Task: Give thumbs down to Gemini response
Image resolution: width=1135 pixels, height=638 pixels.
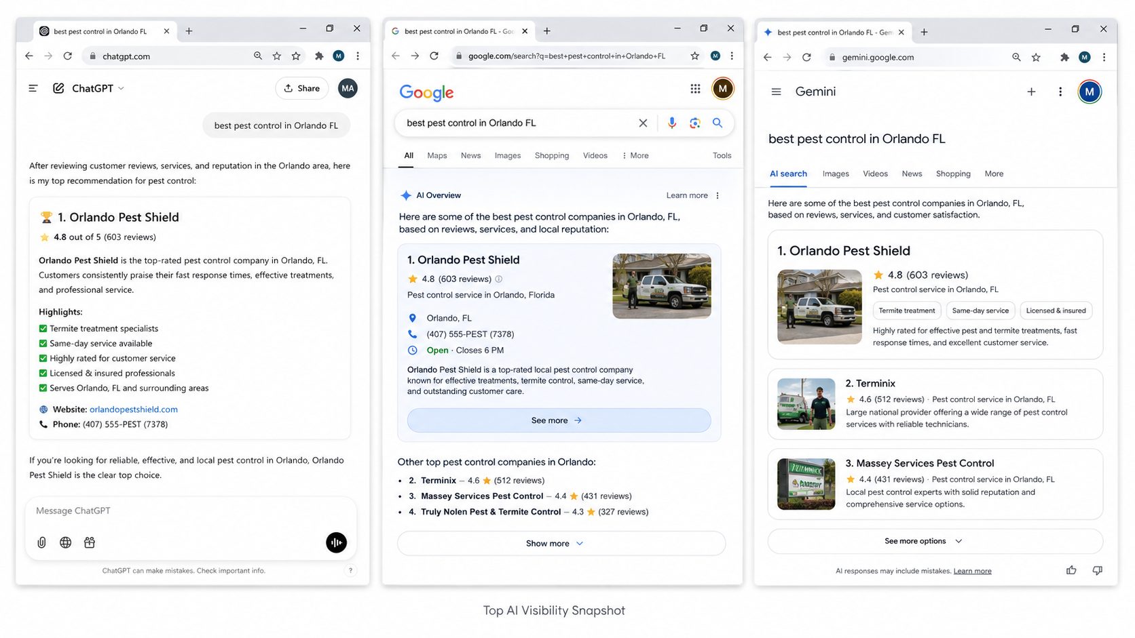Action: pos(1097,570)
